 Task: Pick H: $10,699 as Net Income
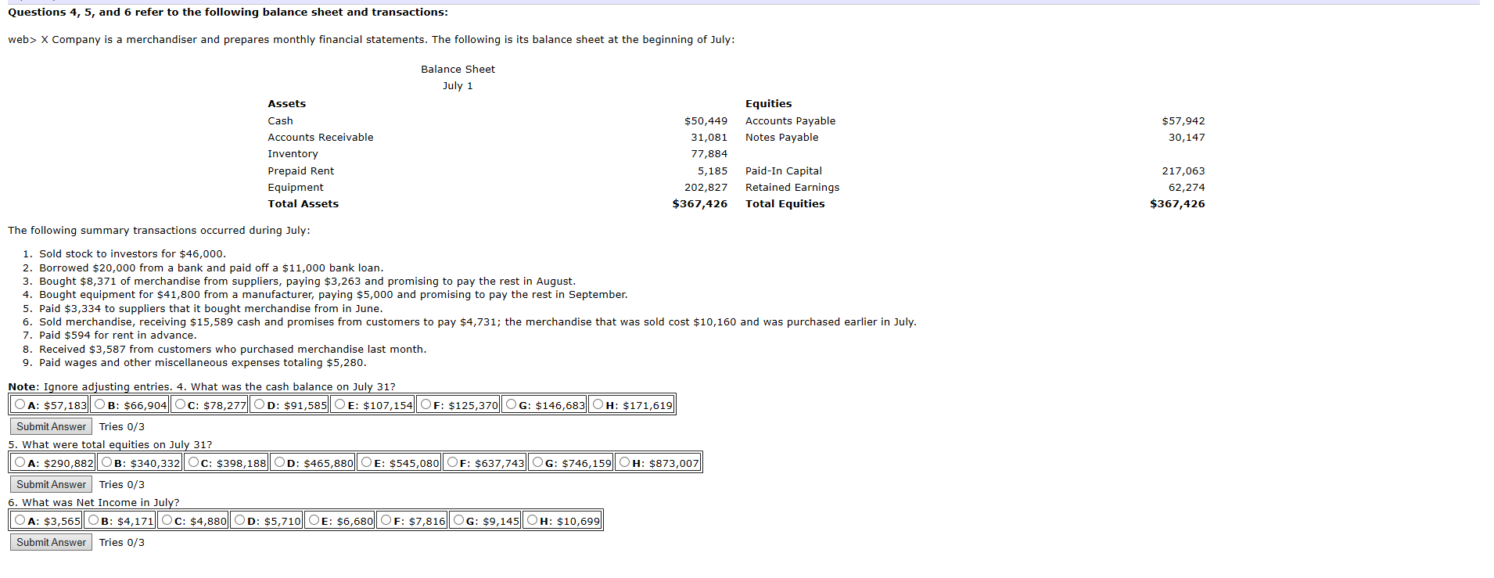532,520
